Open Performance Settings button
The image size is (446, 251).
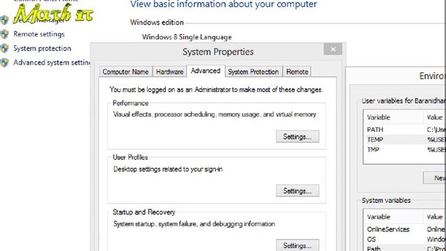pos(298,137)
